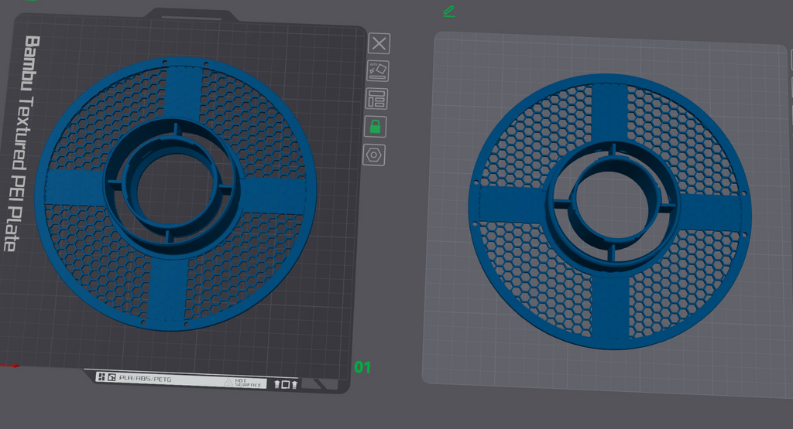793x429 pixels.
Task: Arrange objects on plate 01
Action: point(376,98)
